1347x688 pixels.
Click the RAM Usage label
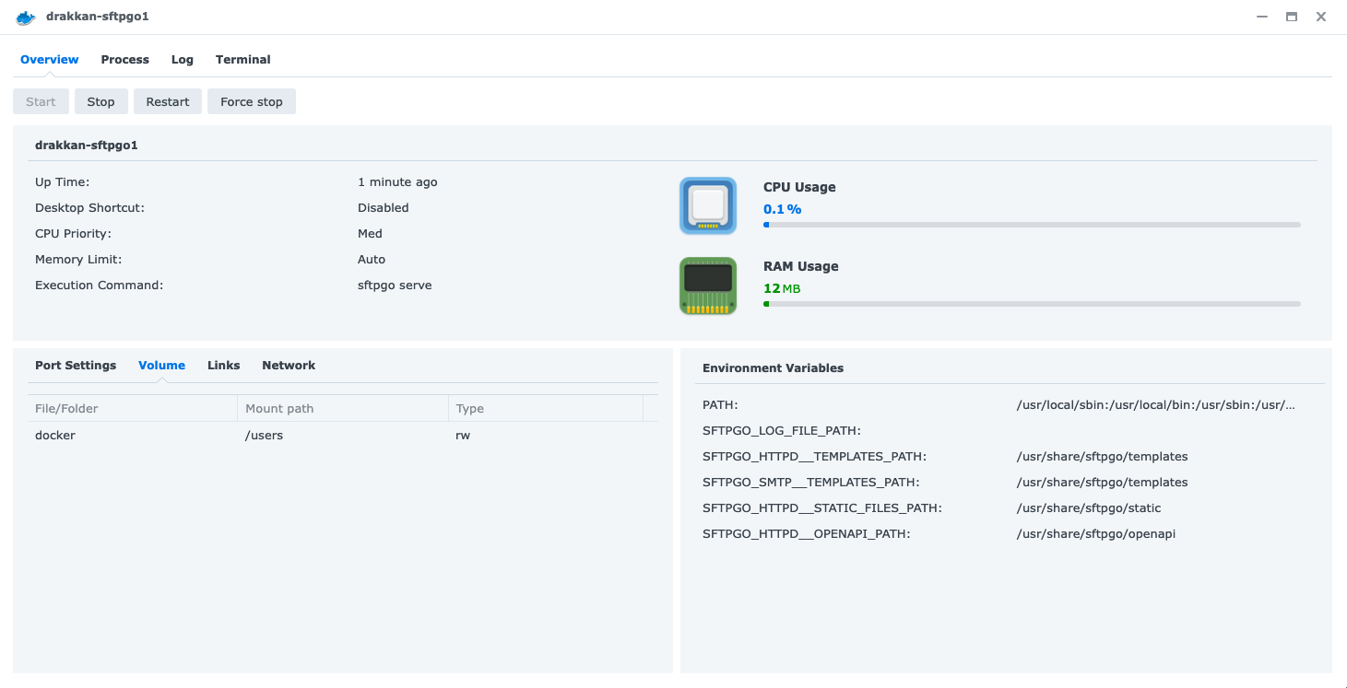(x=801, y=266)
